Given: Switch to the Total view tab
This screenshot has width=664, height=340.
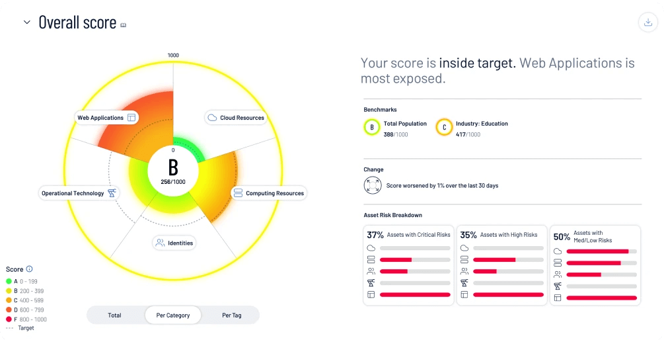Looking at the screenshot, I should (114, 315).
